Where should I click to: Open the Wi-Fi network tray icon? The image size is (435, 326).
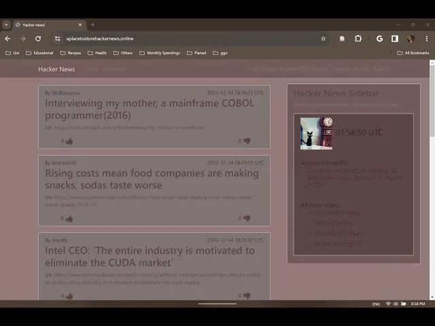388,304
